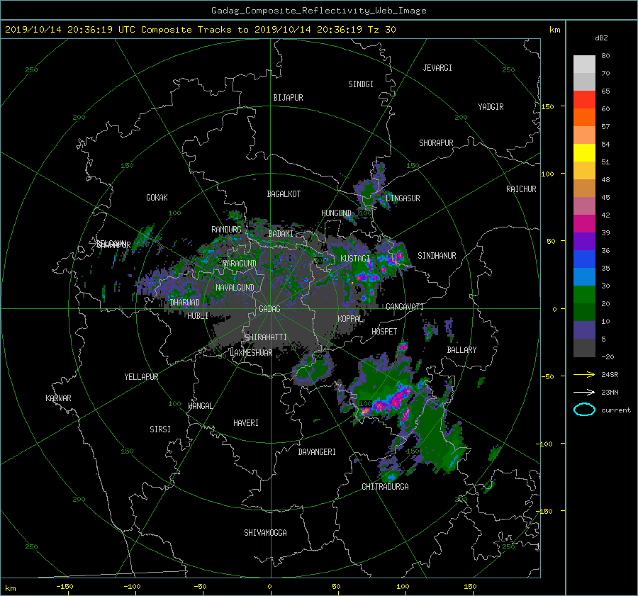
Task: Click the cyan current-track ellipse icon
Action: [x=584, y=410]
